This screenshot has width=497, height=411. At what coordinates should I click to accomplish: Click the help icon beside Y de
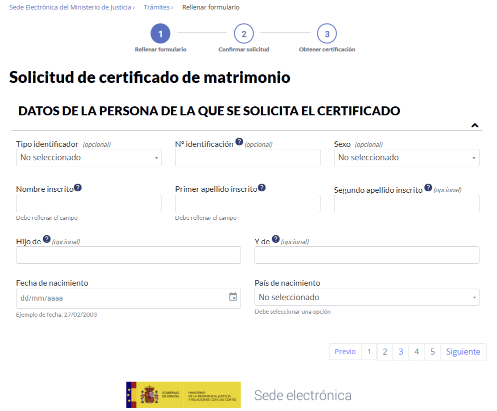tap(276, 239)
